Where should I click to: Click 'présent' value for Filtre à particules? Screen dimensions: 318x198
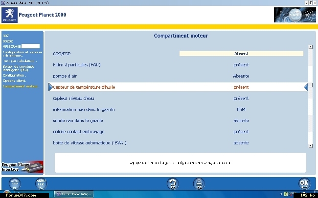pos(241,65)
